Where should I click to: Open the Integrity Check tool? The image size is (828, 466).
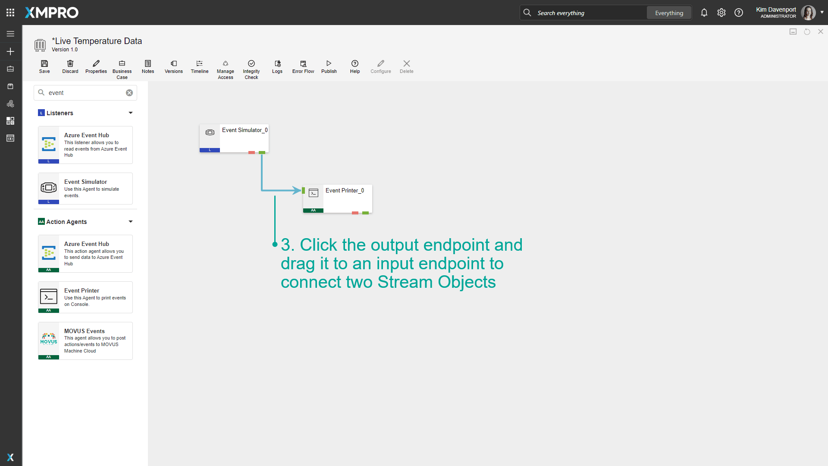tap(251, 63)
